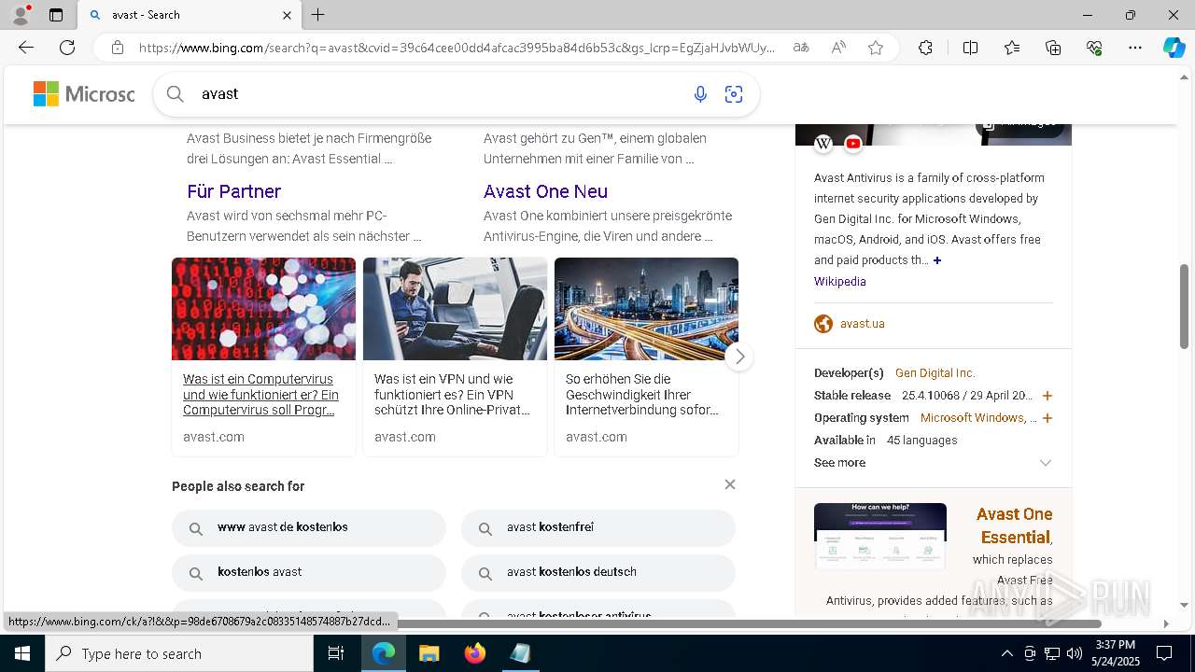Viewport: 1195px width, 672px height.
Task: Show hidden system tray icons
Action: point(1006,653)
